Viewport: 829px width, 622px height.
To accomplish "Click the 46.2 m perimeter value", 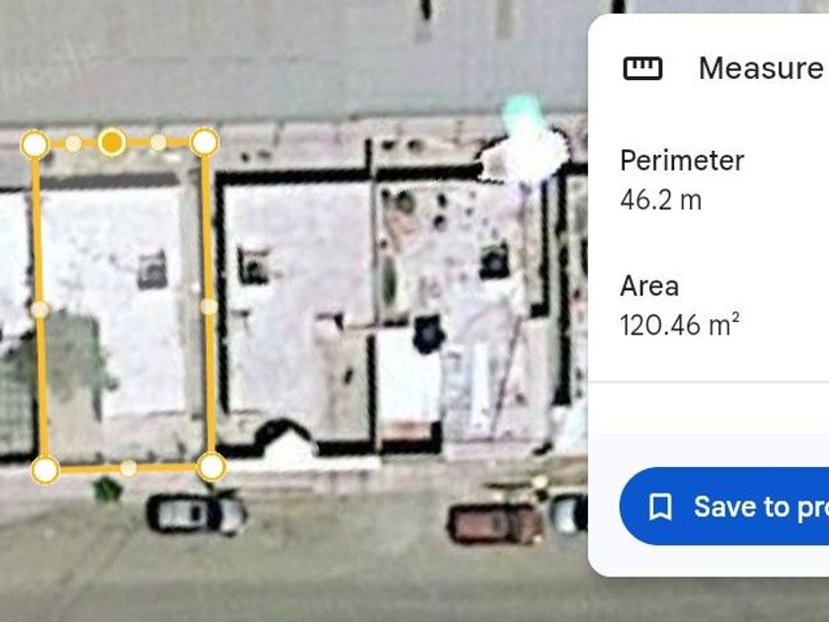I will click(x=661, y=200).
